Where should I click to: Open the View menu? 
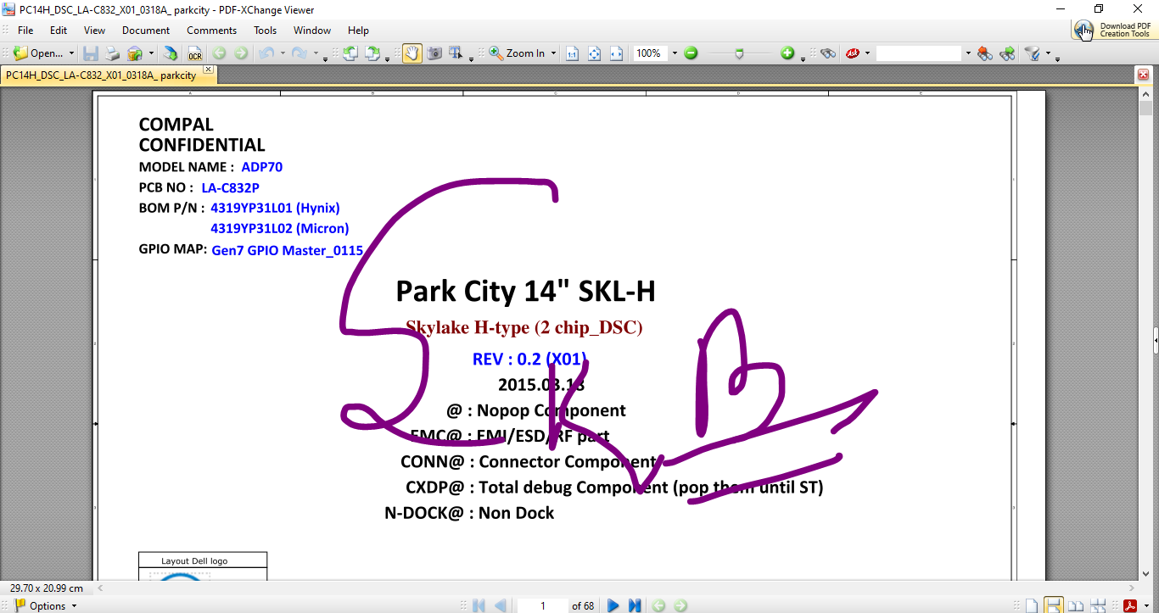point(95,31)
